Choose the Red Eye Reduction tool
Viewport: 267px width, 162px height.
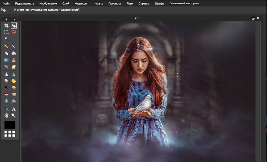(x=6, y=94)
